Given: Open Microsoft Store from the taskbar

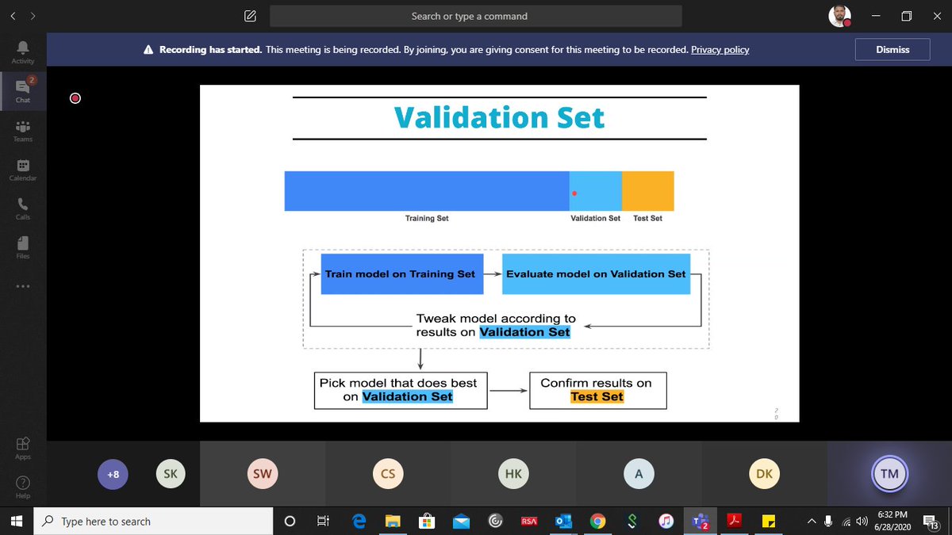Looking at the screenshot, I should (x=427, y=521).
